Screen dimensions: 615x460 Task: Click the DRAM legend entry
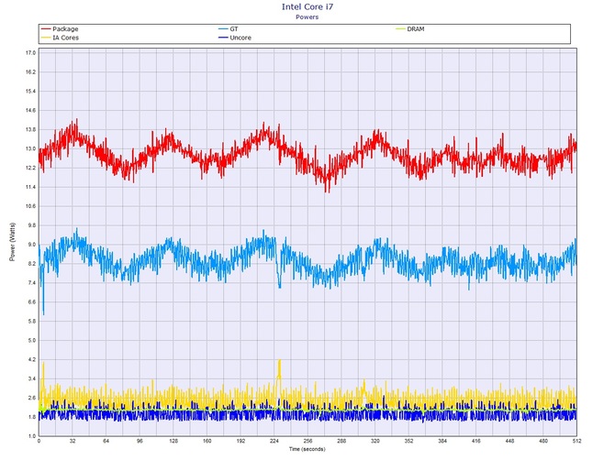[x=410, y=29]
